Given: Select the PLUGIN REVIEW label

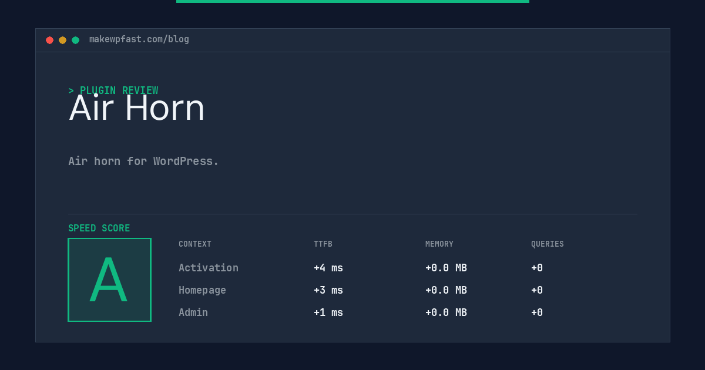Looking at the screenshot, I should (113, 90).
